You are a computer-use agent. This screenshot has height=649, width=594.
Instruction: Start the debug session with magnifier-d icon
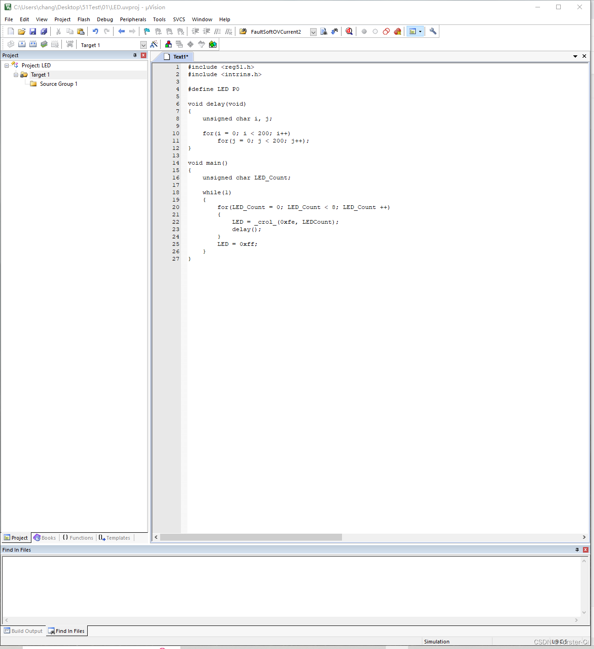(x=349, y=31)
